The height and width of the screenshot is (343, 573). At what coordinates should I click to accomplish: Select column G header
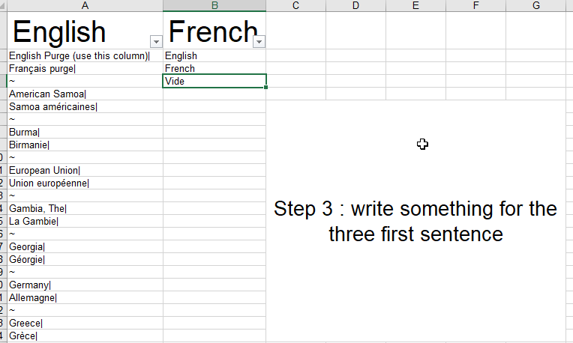click(x=535, y=5)
